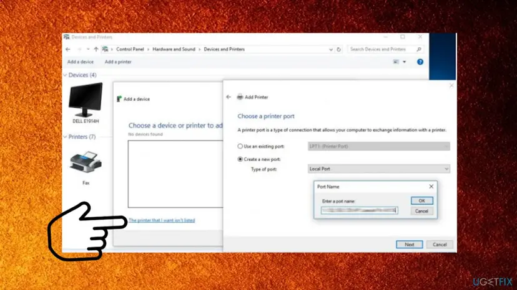The height and width of the screenshot is (290, 517).
Task: Click the Devices and Printers title icon
Action: point(67,37)
